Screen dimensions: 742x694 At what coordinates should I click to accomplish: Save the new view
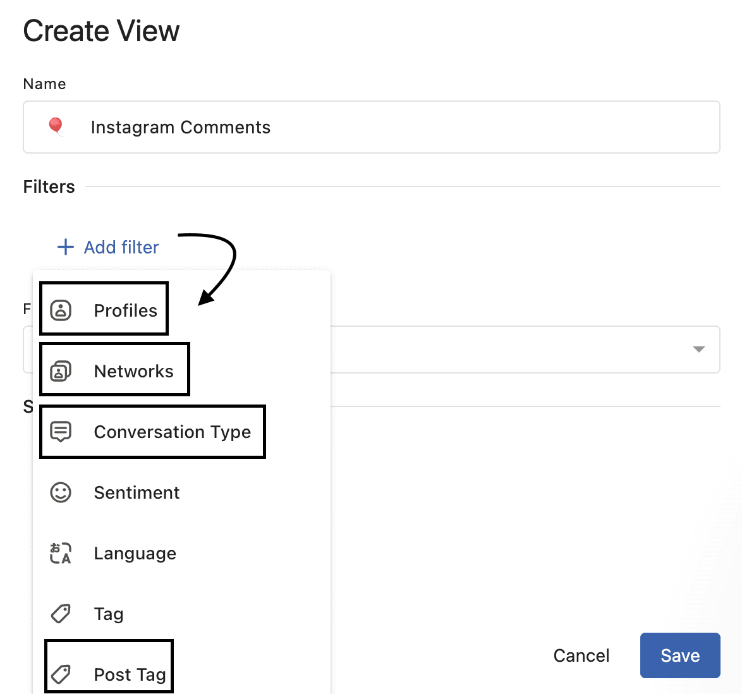pos(679,655)
